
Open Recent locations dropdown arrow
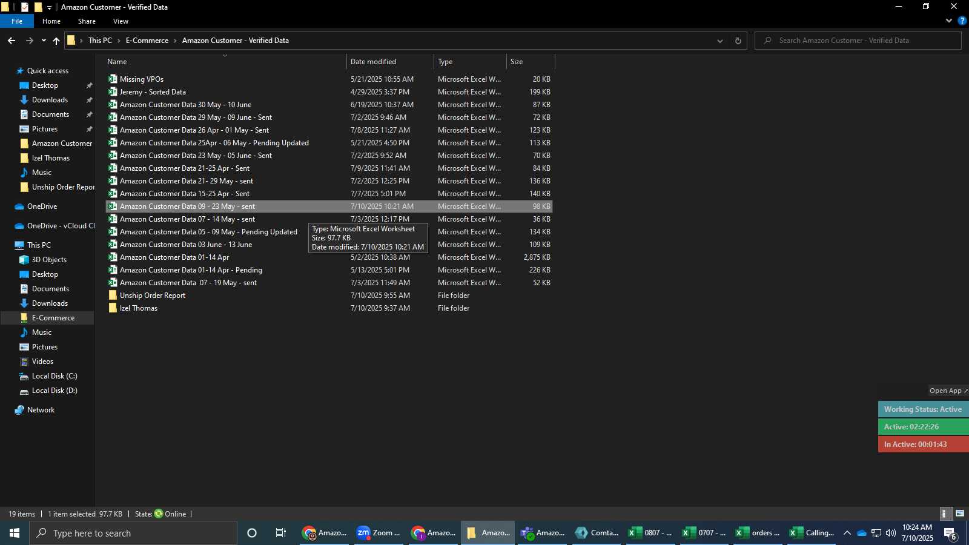[x=44, y=41]
